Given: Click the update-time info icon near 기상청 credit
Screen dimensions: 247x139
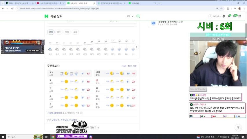Looking at the screenshot, I should (x=81, y=113).
